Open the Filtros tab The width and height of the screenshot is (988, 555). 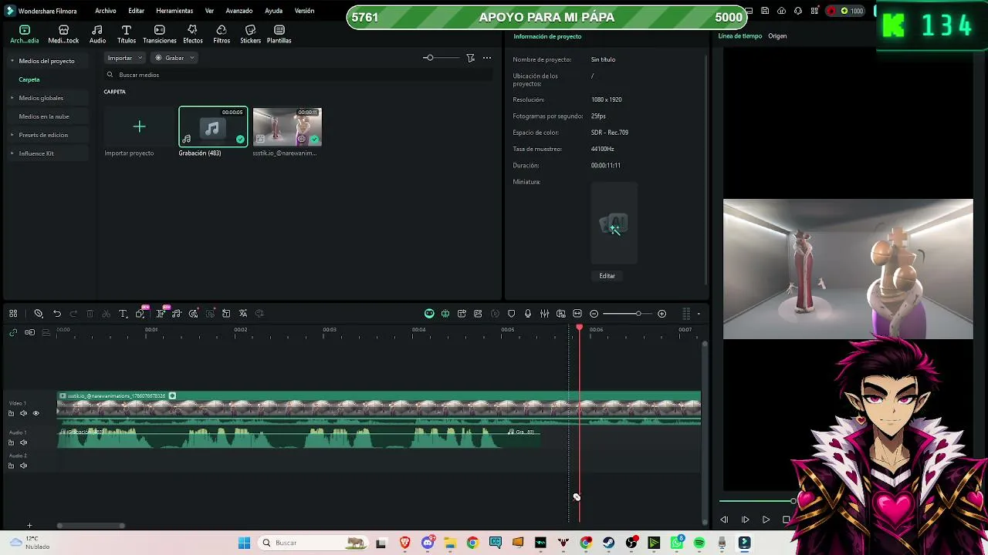point(222,34)
